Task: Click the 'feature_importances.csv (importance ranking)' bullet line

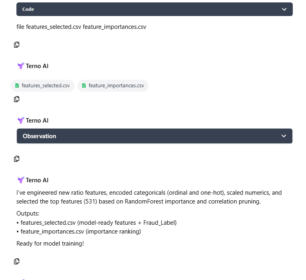Action: (x=80, y=231)
